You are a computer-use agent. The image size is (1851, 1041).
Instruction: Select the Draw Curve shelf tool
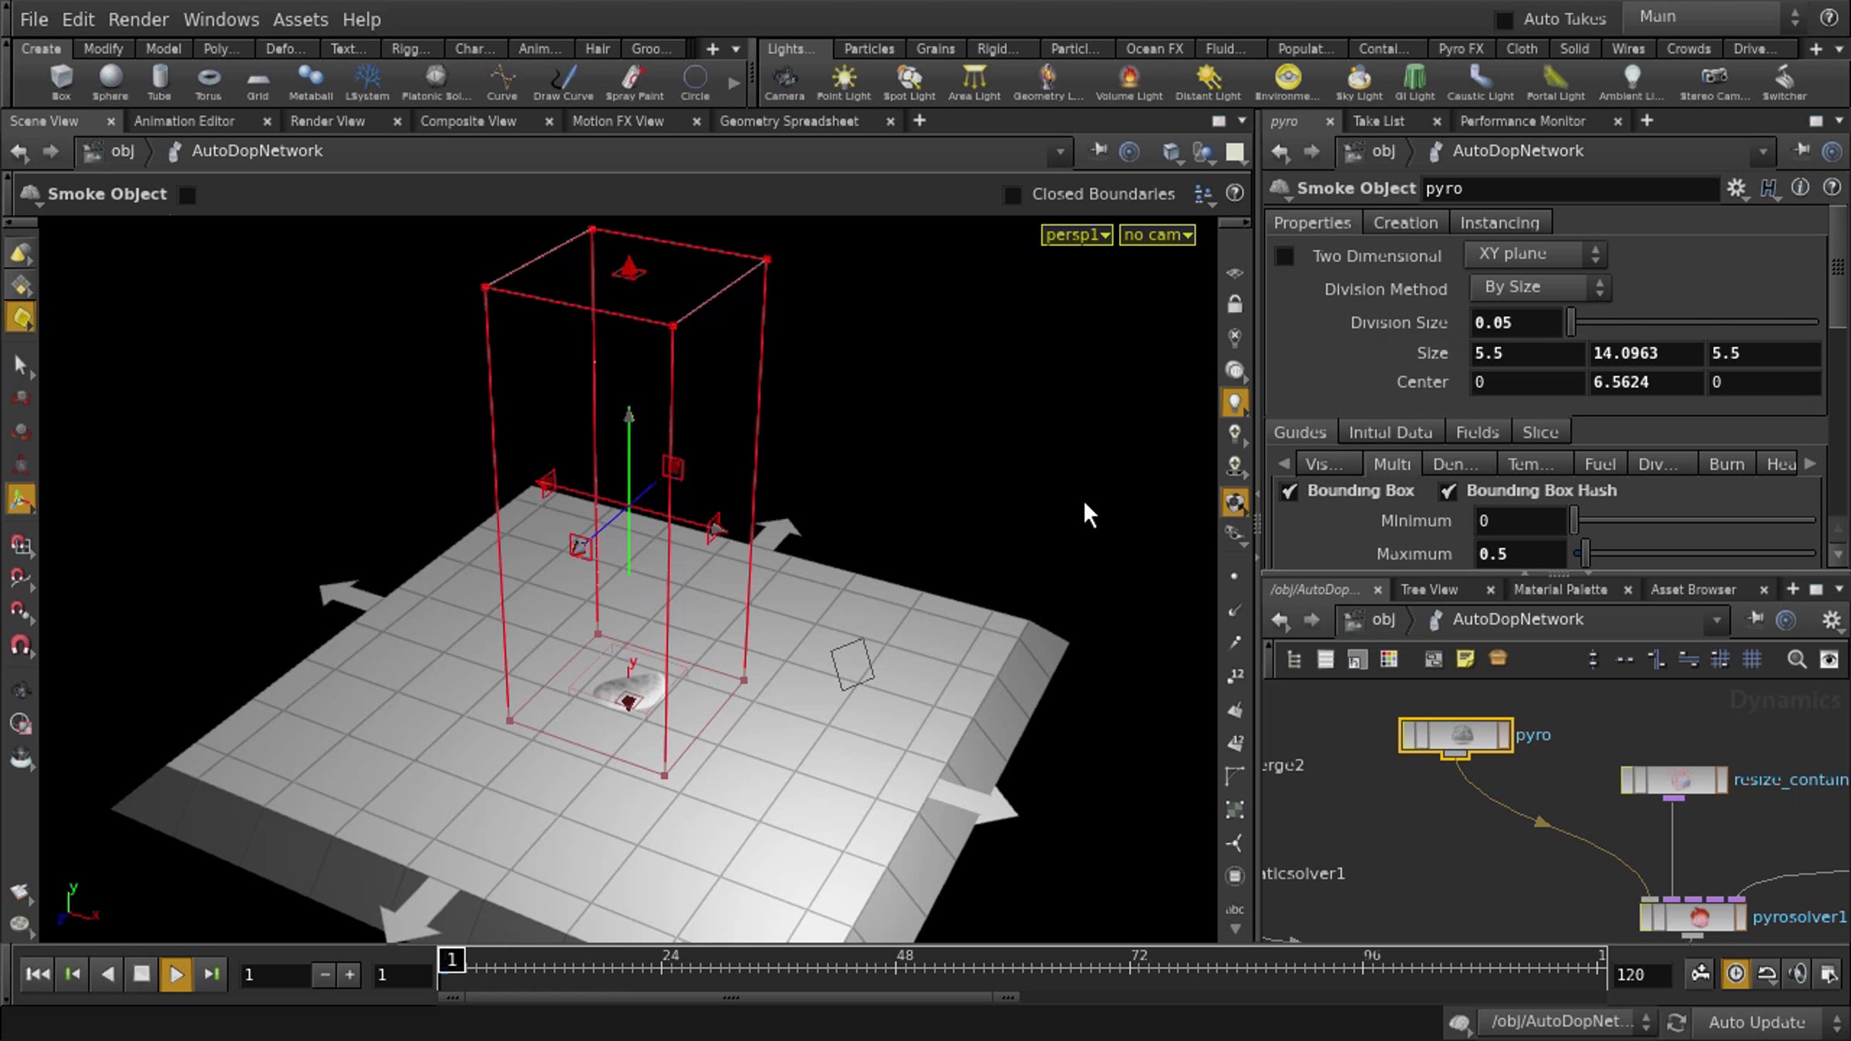(x=563, y=82)
